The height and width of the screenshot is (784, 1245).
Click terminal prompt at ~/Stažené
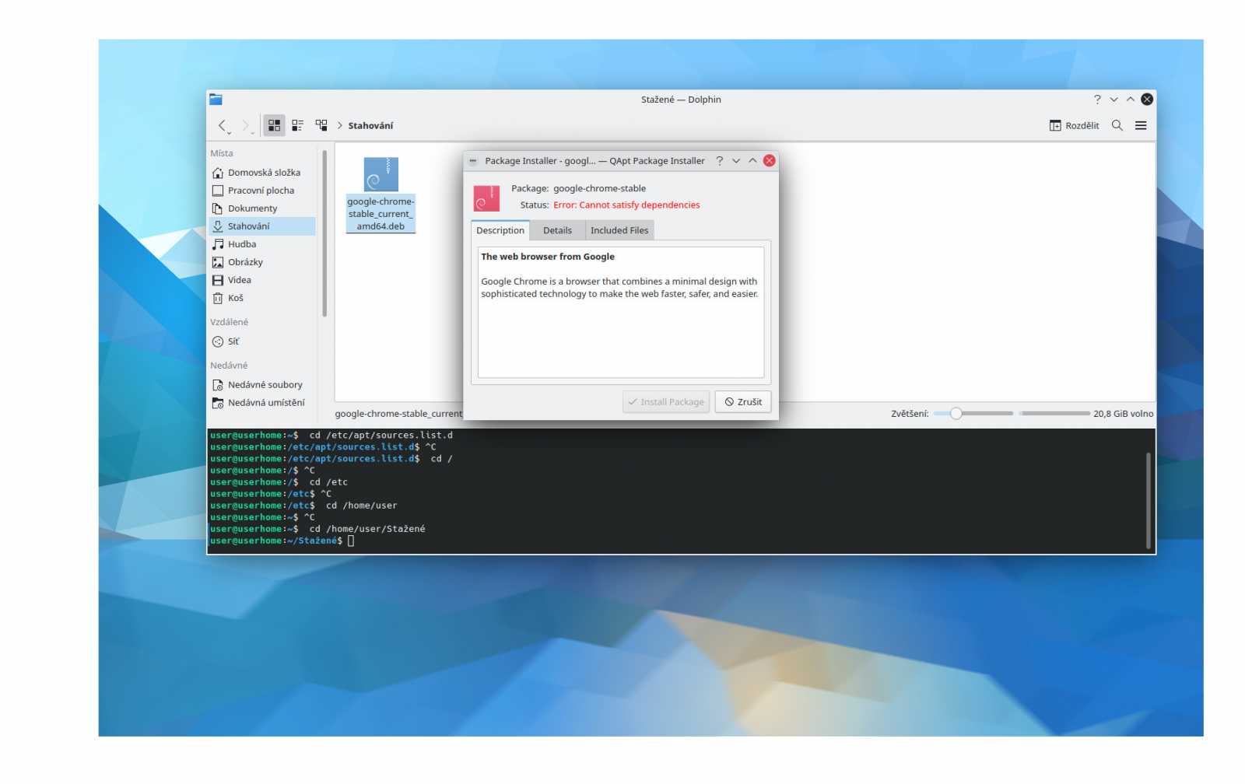276,541
